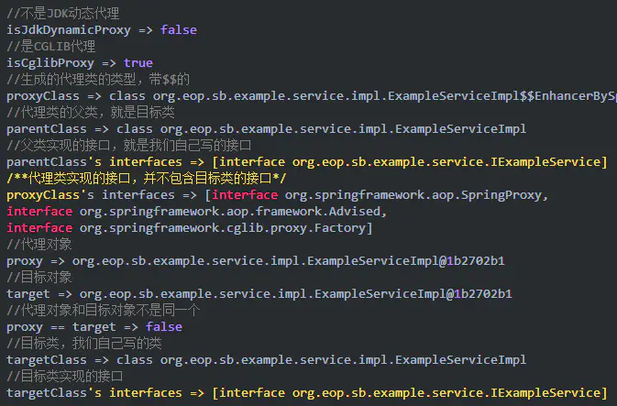Click the comment '//不是JDK动态代理'
This screenshot has width=617, height=406.
pyautogui.click(x=63, y=14)
